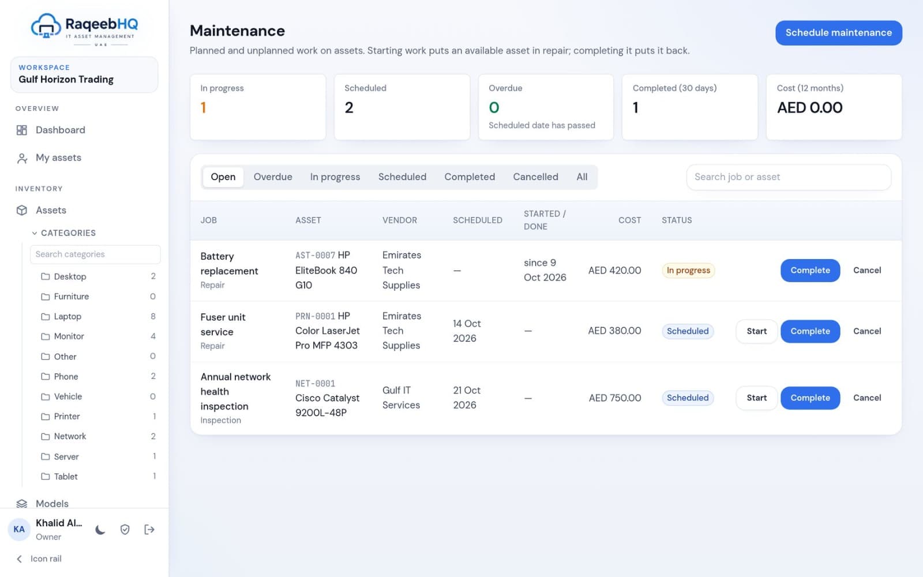Click the Tablet category folder icon

[x=45, y=477]
